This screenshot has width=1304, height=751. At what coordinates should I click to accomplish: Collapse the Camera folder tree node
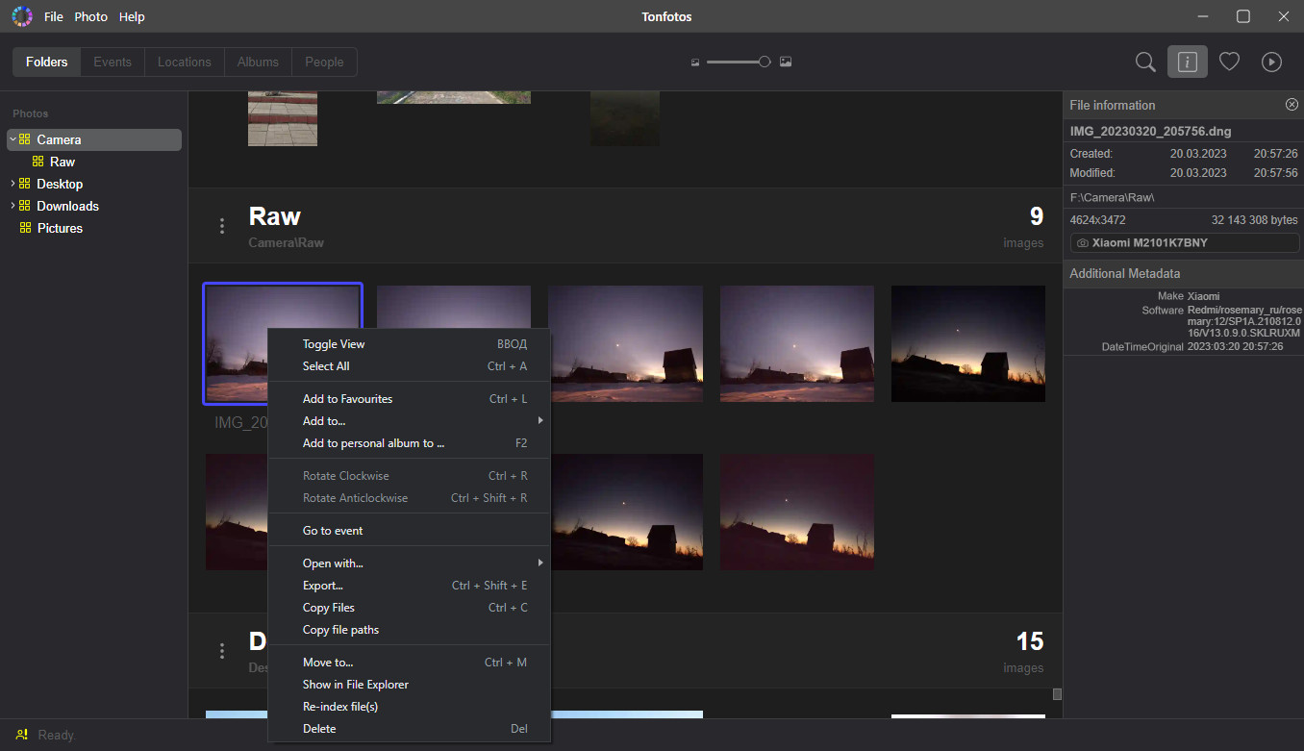tap(13, 139)
